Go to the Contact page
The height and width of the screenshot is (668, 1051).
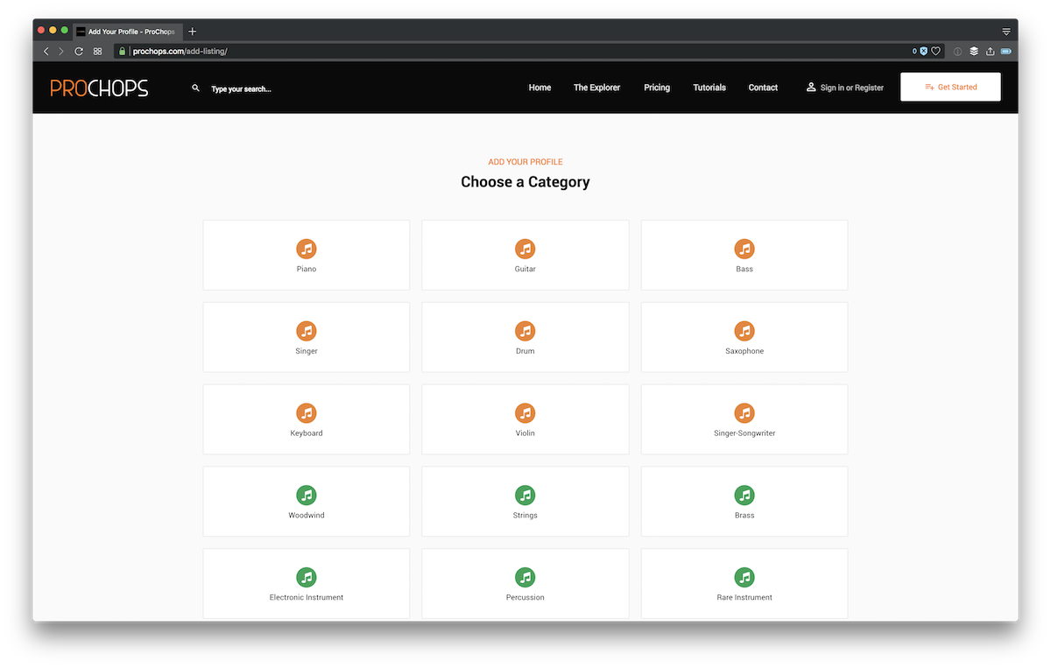pyautogui.click(x=763, y=88)
